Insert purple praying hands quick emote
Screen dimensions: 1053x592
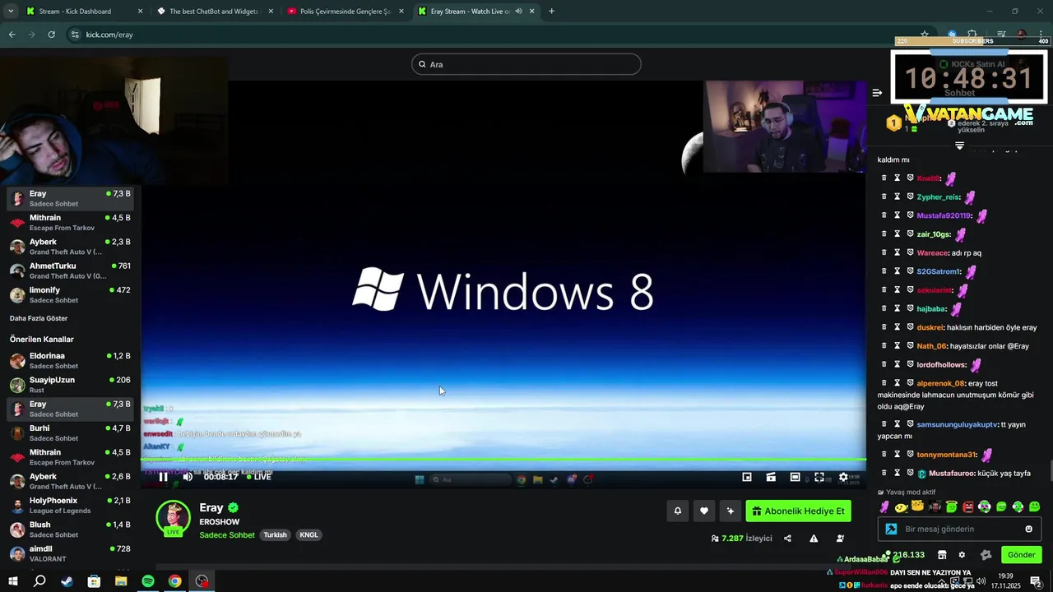884,506
